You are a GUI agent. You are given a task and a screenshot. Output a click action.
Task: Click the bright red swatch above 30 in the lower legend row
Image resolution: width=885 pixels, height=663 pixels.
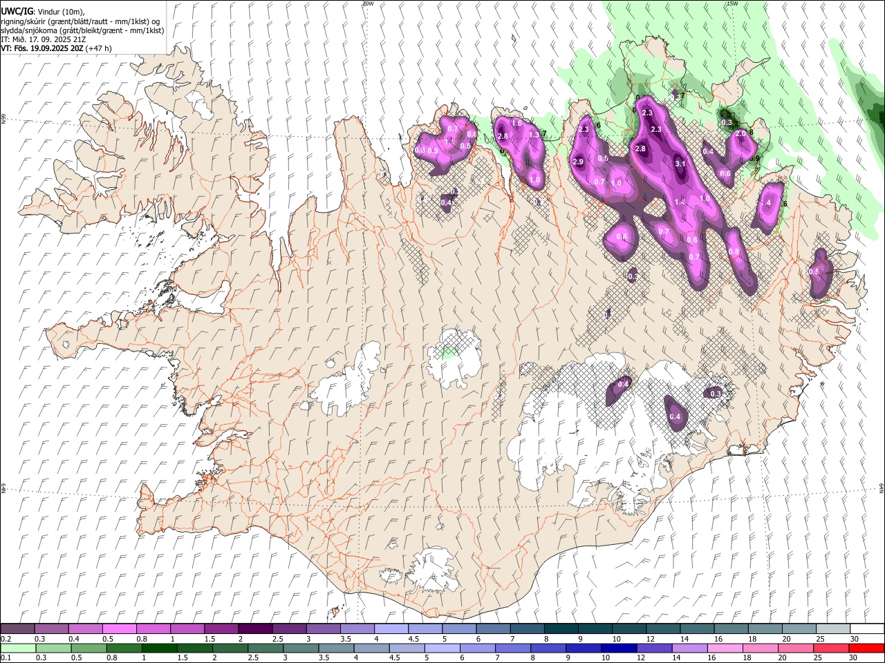[867, 648]
